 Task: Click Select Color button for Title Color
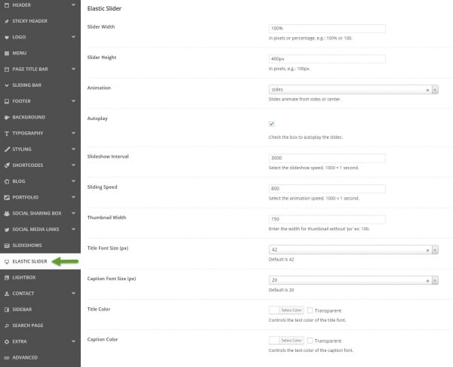[291, 310]
